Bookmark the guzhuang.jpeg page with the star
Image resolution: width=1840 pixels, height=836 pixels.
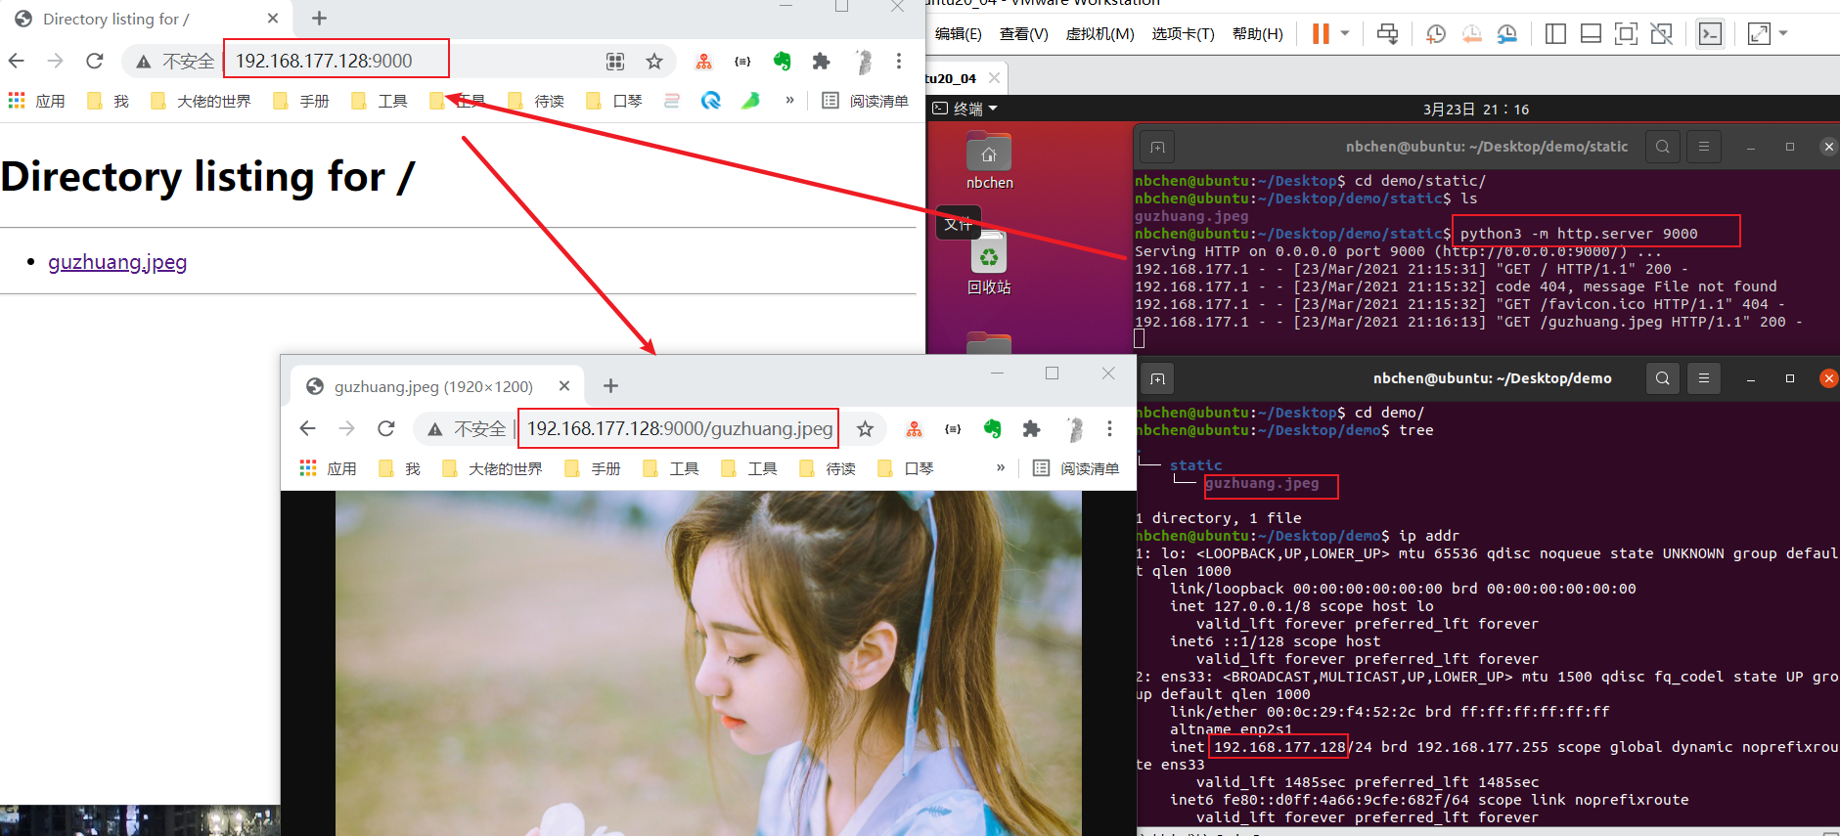[865, 428]
